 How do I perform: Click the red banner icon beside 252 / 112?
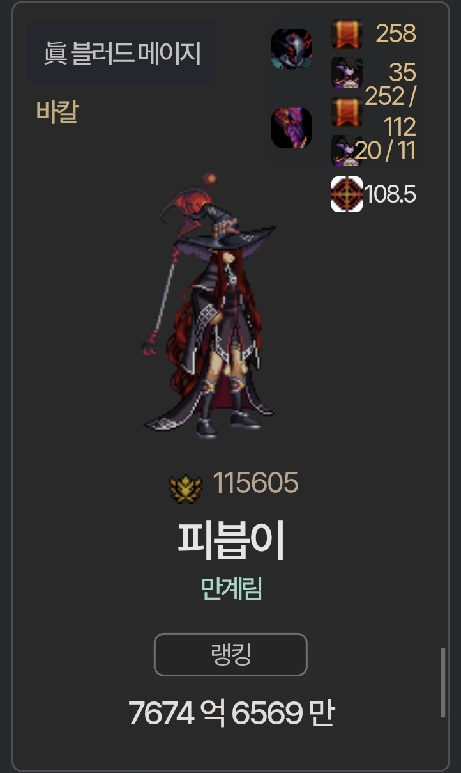(347, 112)
